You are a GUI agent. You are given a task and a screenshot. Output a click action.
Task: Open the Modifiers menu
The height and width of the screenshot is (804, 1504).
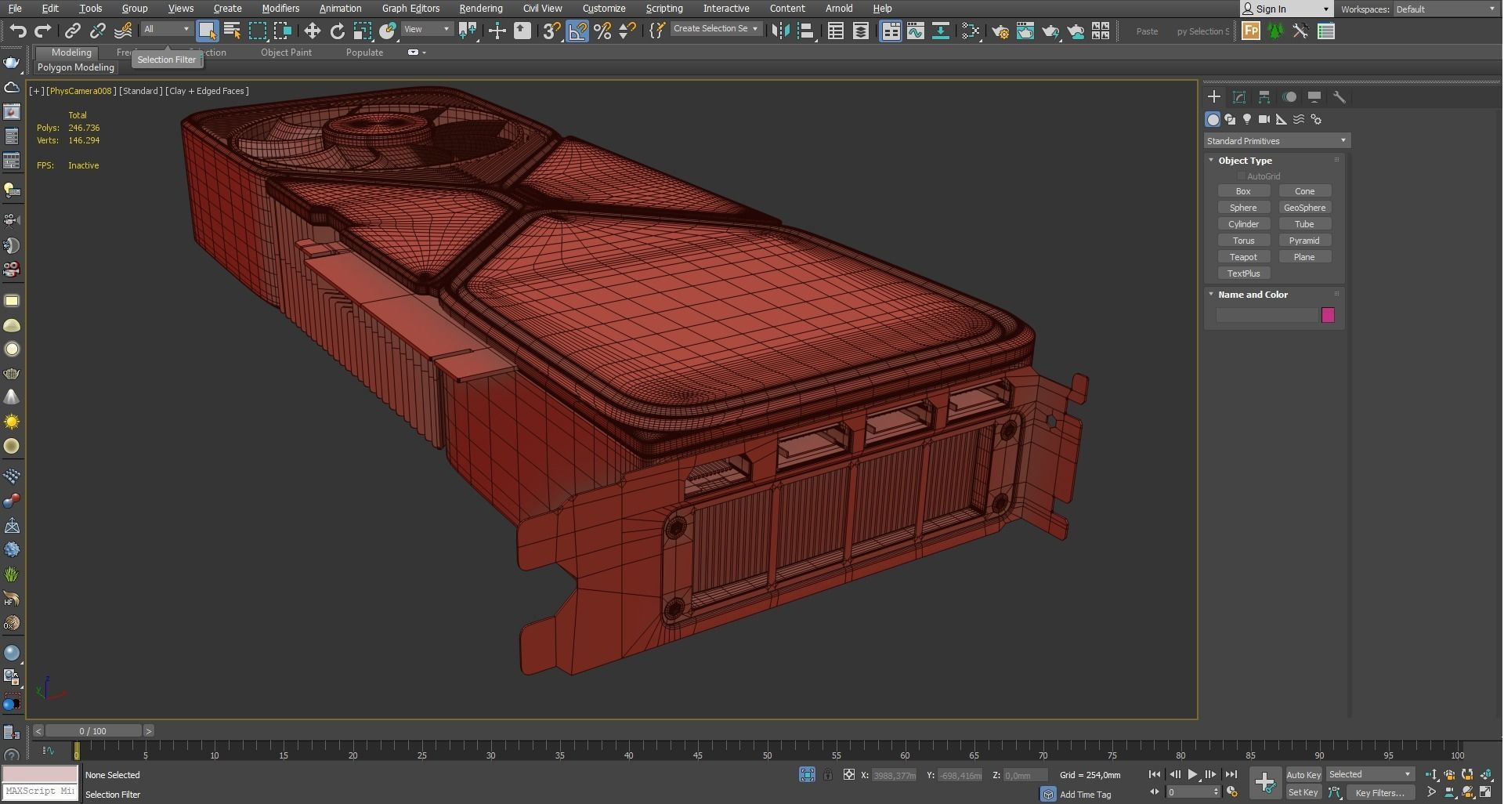pyautogui.click(x=280, y=8)
